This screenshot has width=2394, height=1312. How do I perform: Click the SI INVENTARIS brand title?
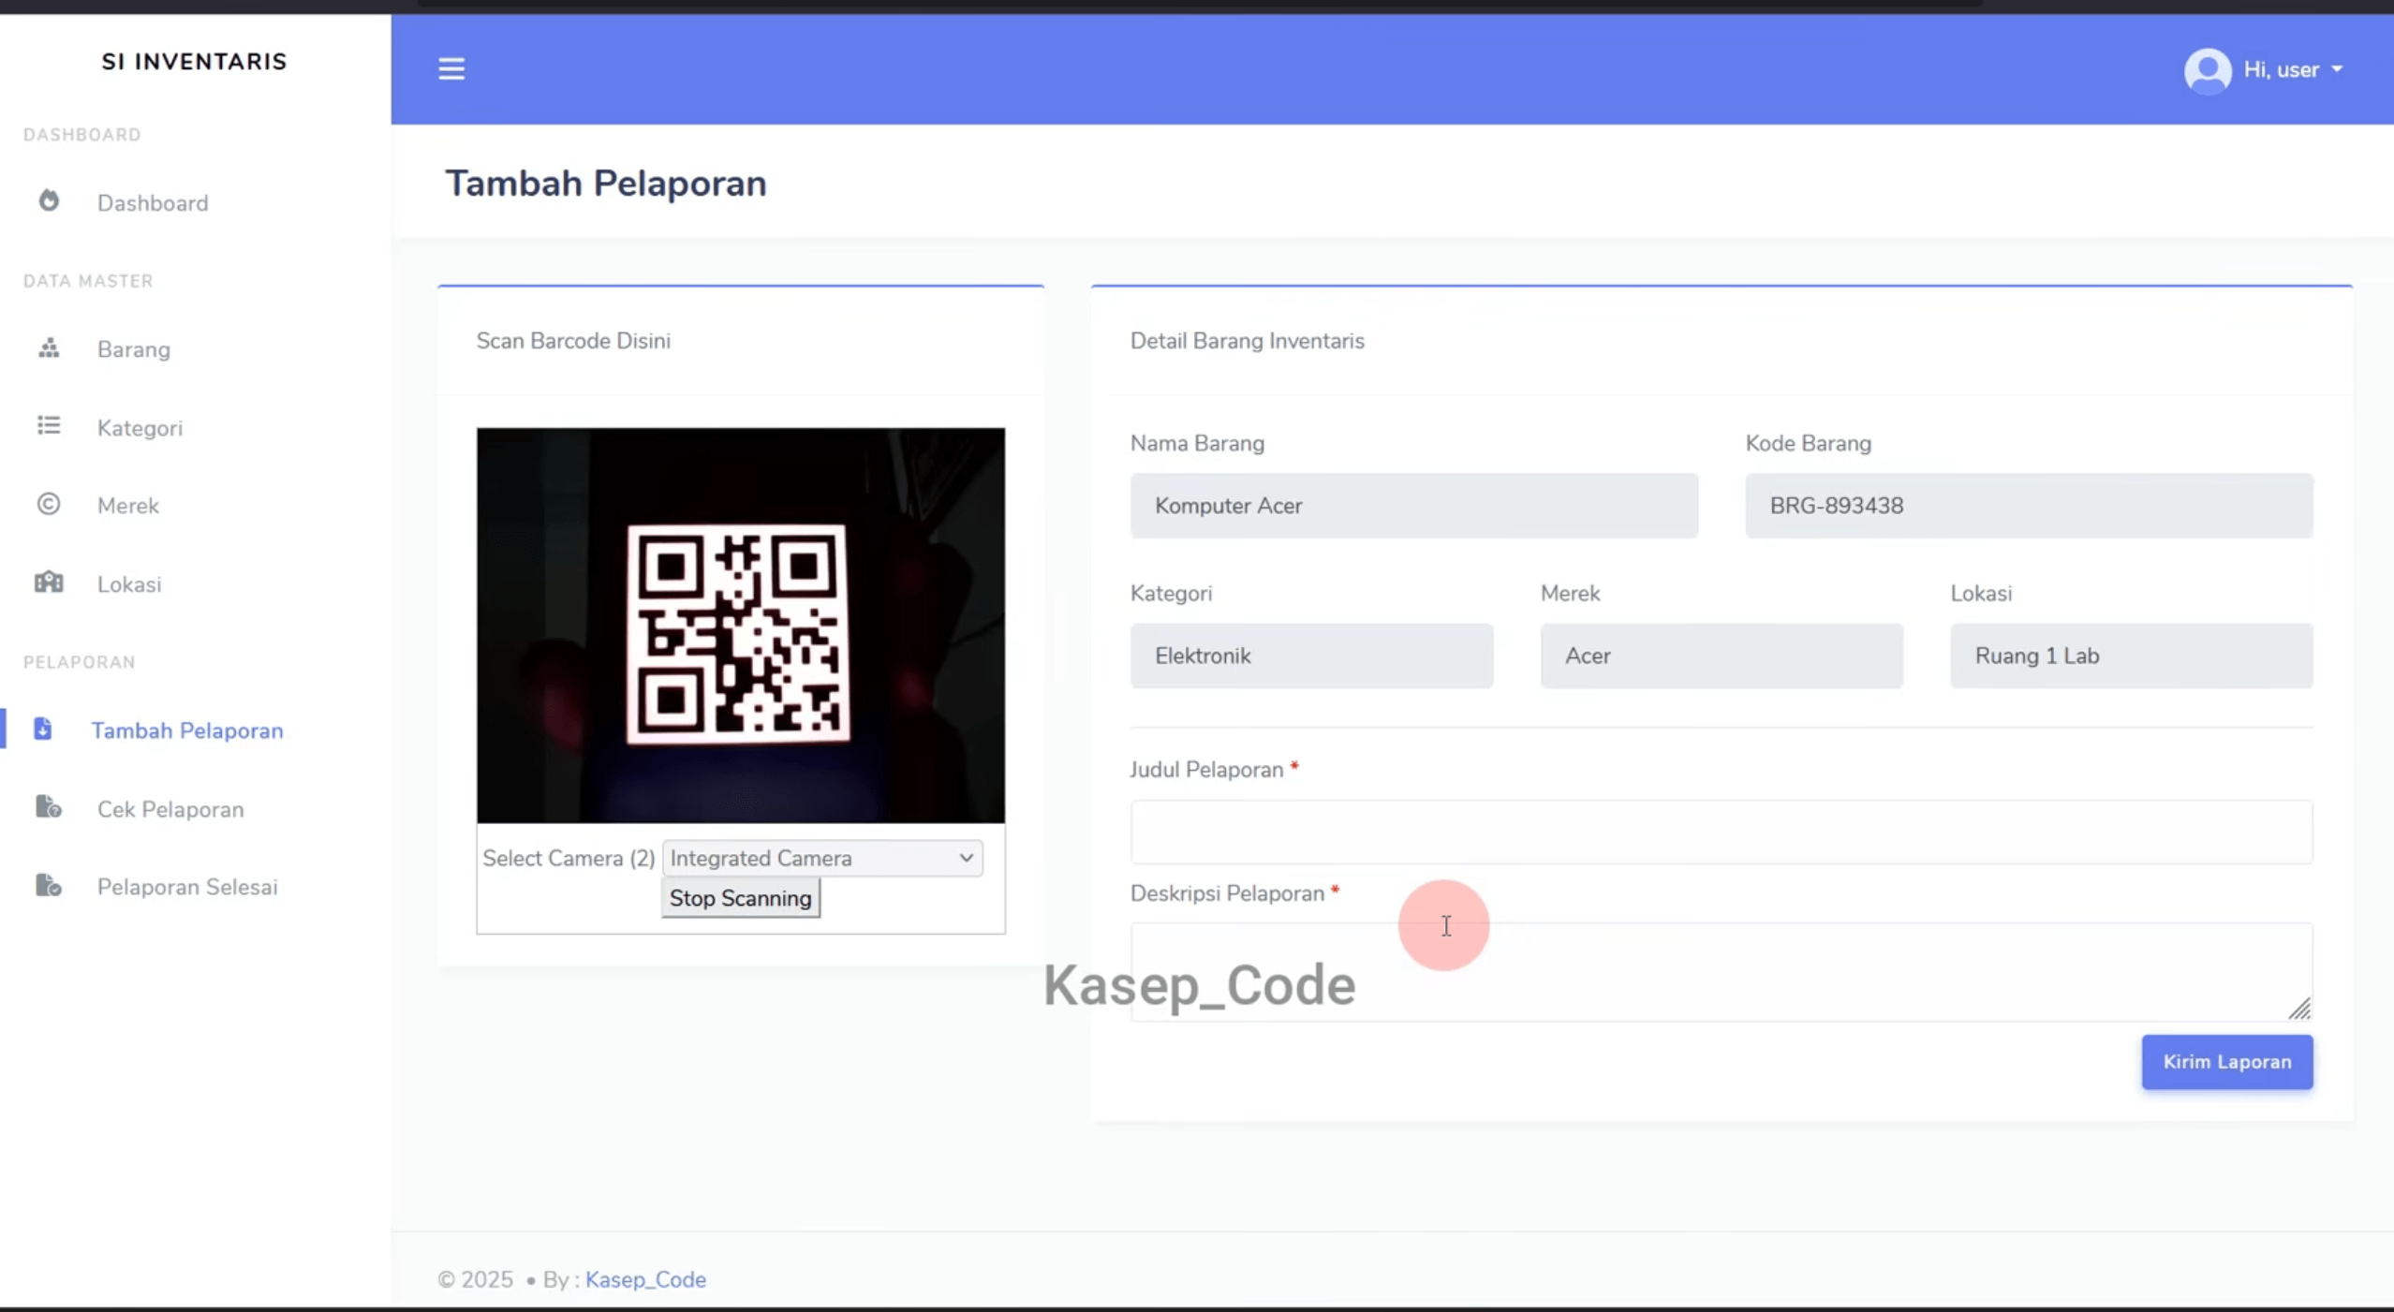195,62
